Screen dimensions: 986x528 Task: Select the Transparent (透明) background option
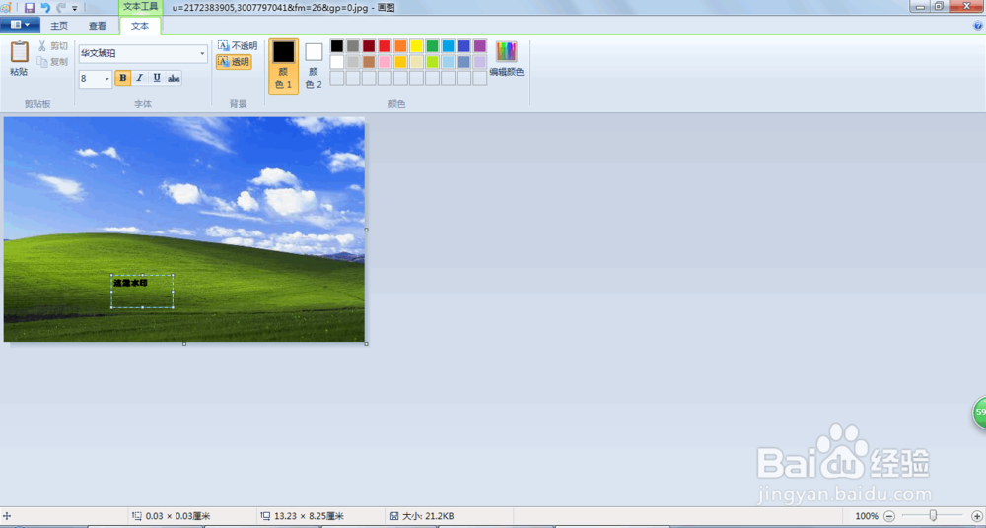234,62
